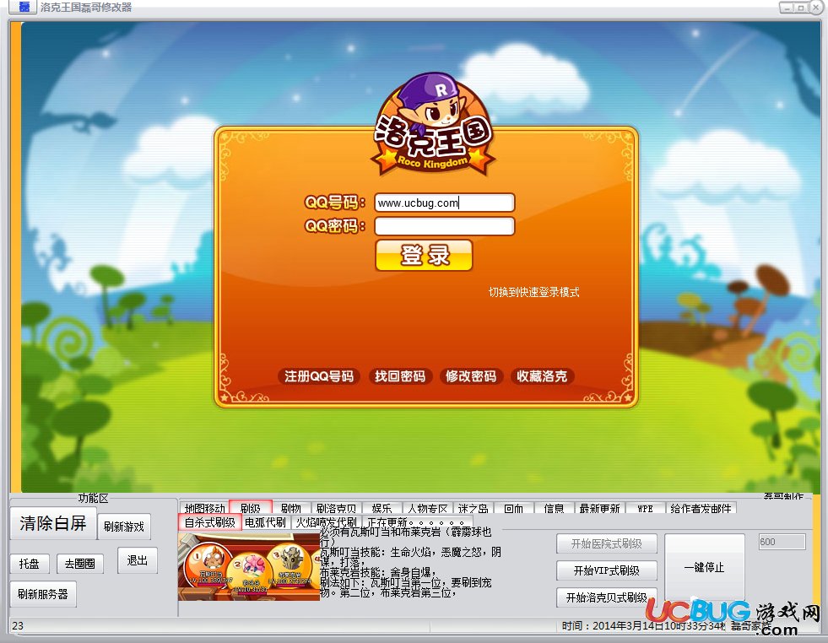The width and height of the screenshot is (828, 643).
Task: Open the 刷洛克贝 tab
Action: [337, 508]
